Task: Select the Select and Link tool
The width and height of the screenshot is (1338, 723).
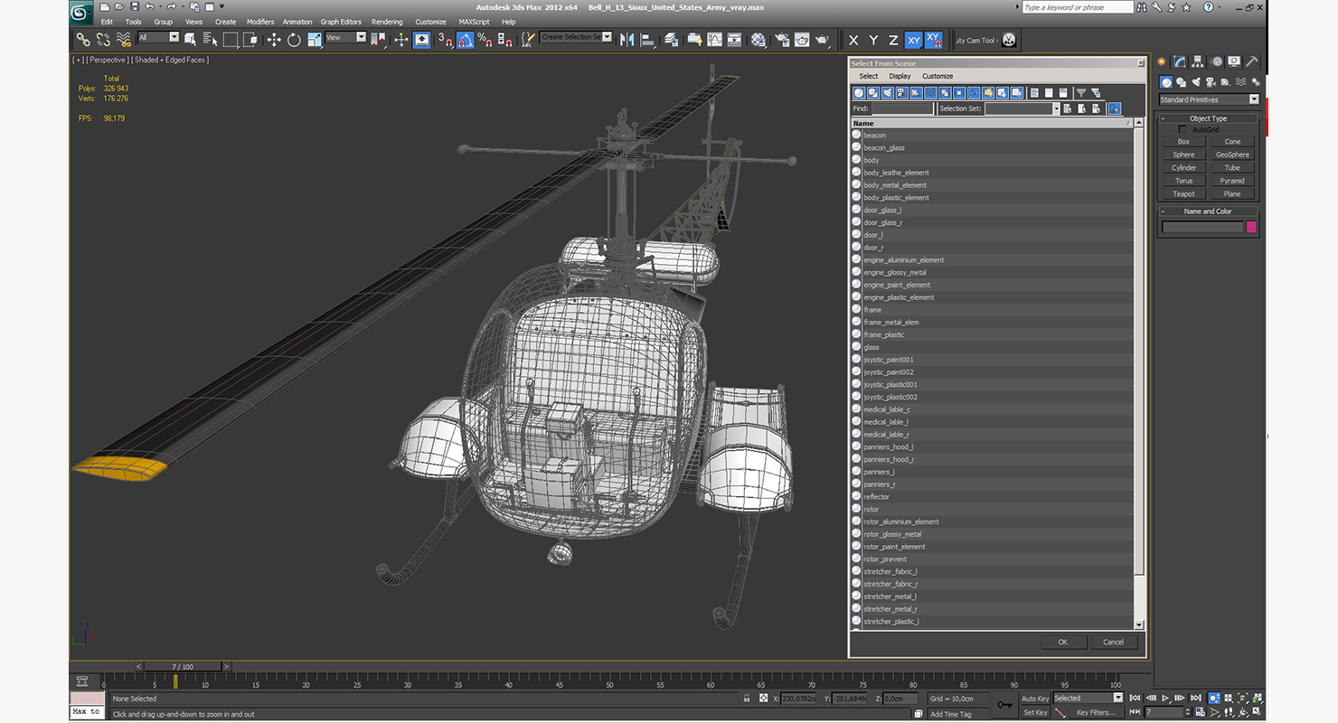Action: [x=82, y=40]
